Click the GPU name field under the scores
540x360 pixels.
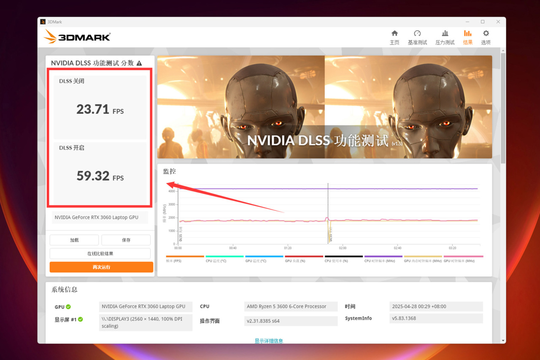100,217
